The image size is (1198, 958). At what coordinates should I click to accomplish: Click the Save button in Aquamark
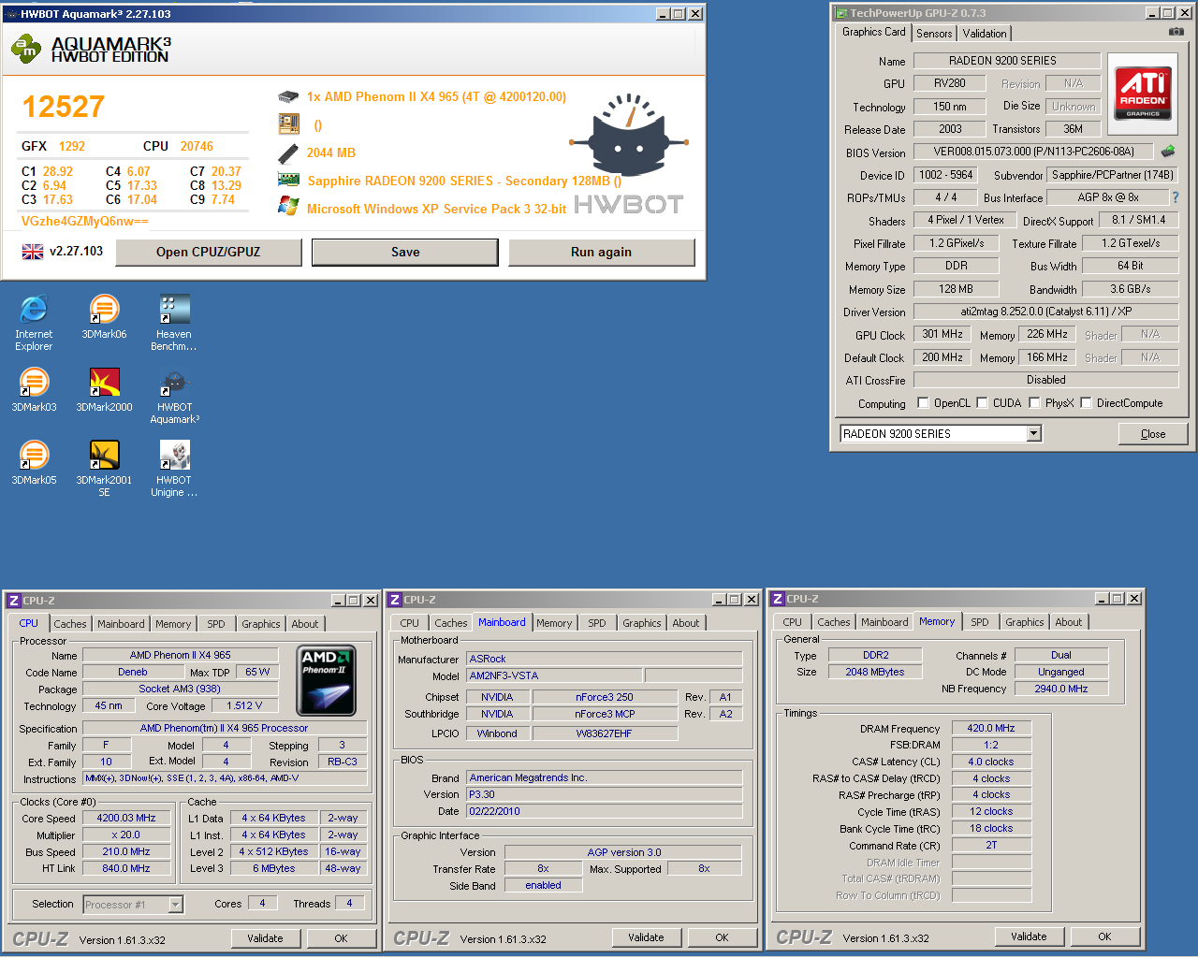[x=405, y=252]
